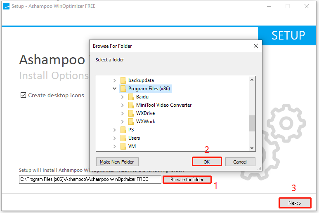Select the VM folder name

(132, 146)
